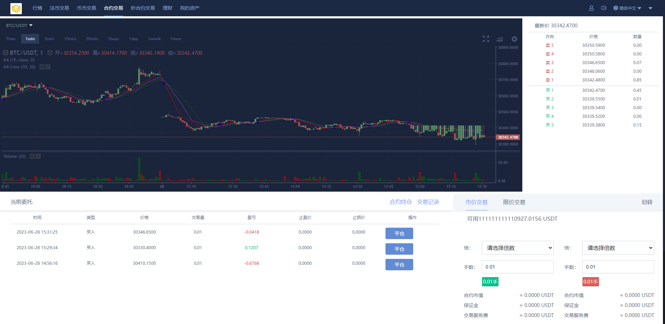The height and width of the screenshot is (324, 665).
Task: Click the red 0.01手 sell lot chip
Action: point(590,282)
